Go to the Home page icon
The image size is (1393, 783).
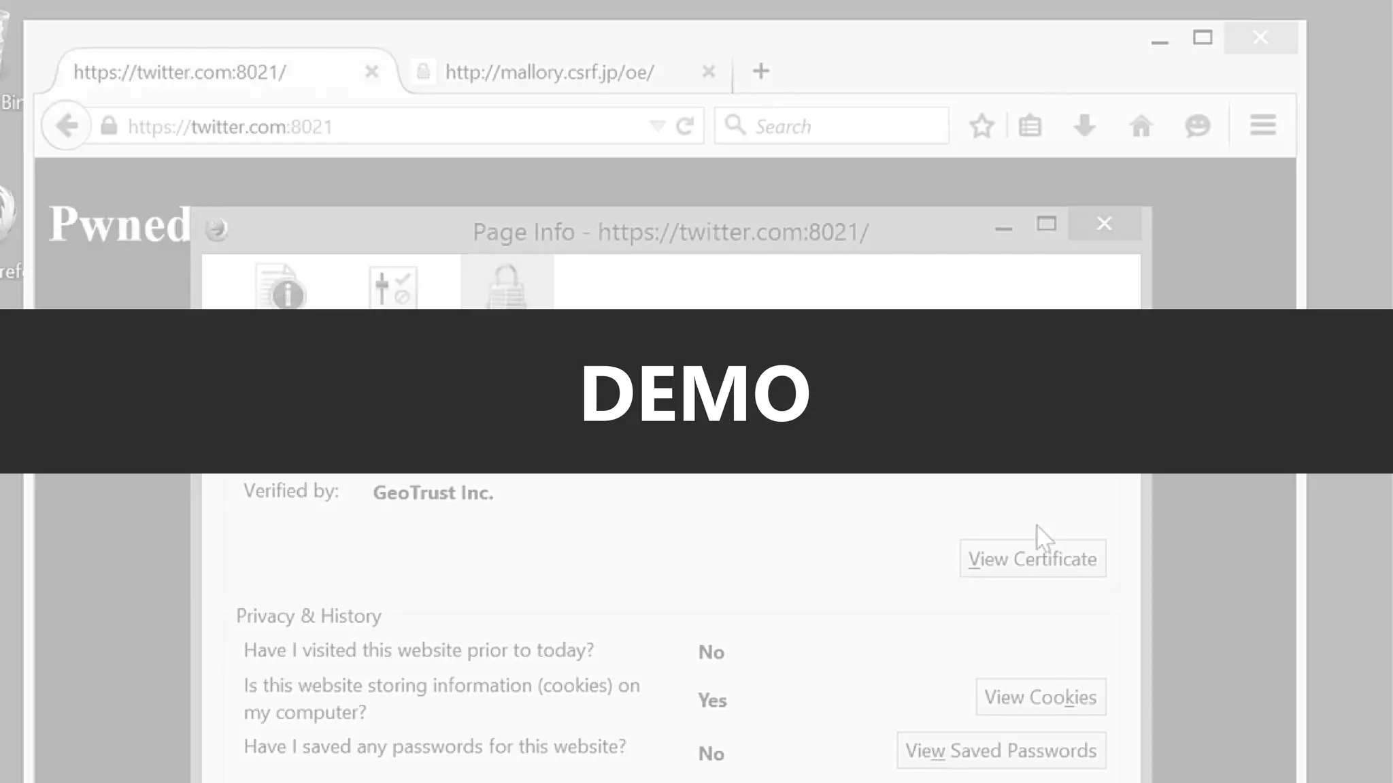1141,126
